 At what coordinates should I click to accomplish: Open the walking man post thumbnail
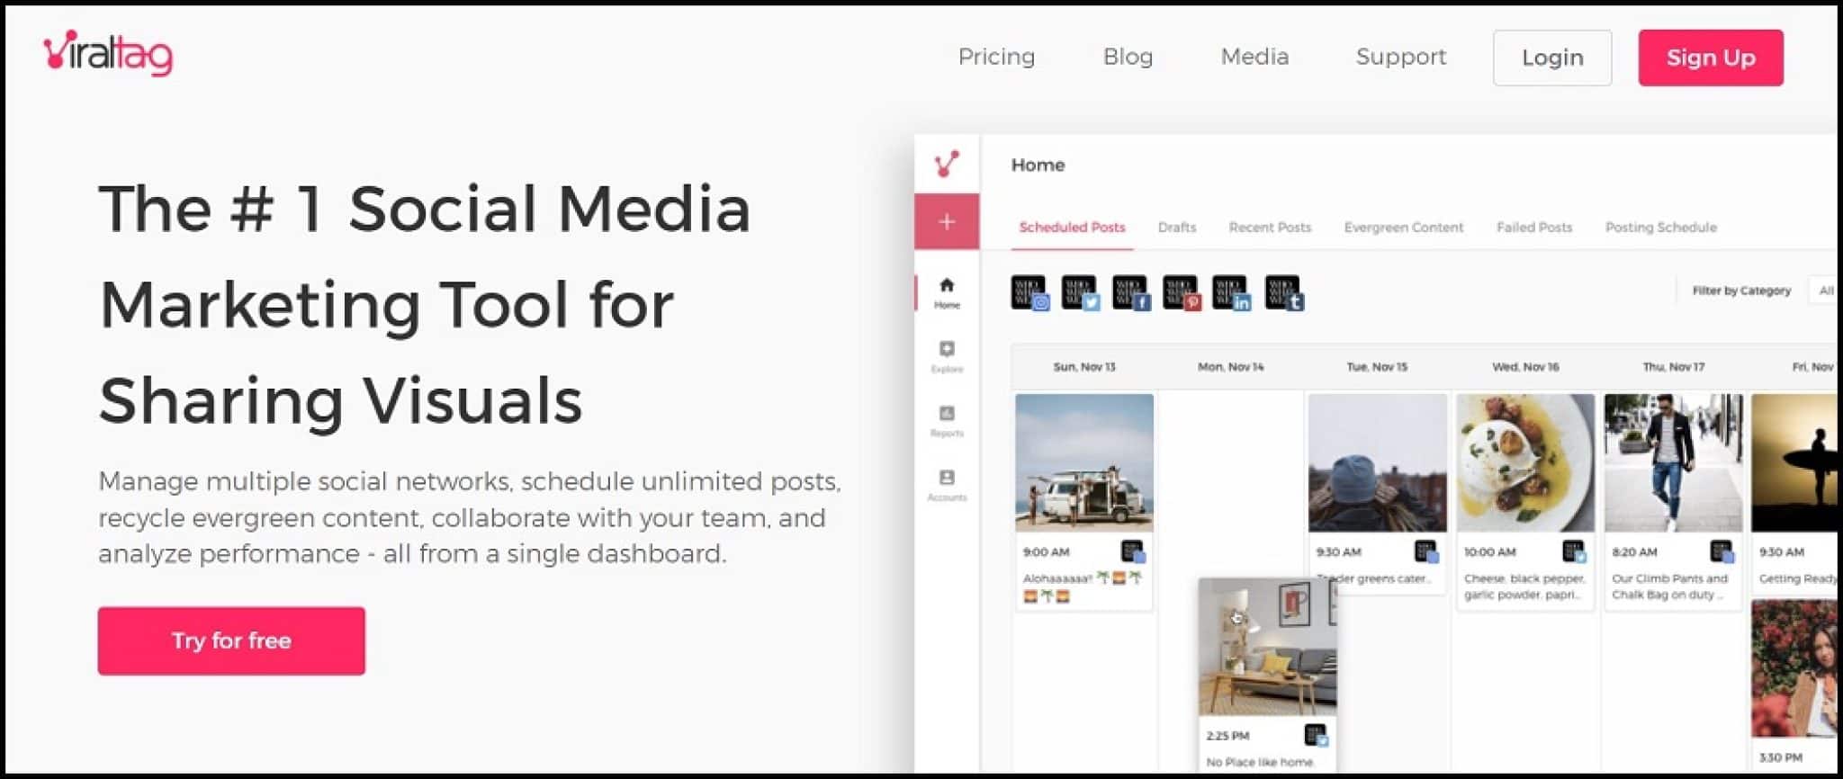coord(1673,463)
